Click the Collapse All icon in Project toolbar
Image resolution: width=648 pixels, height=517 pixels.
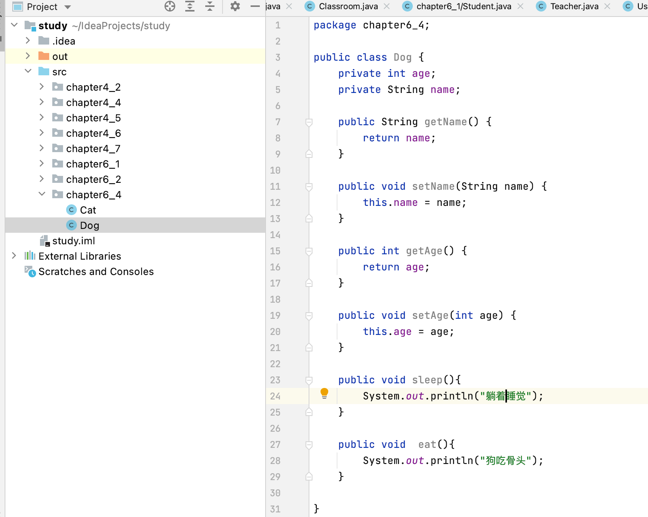pos(210,6)
